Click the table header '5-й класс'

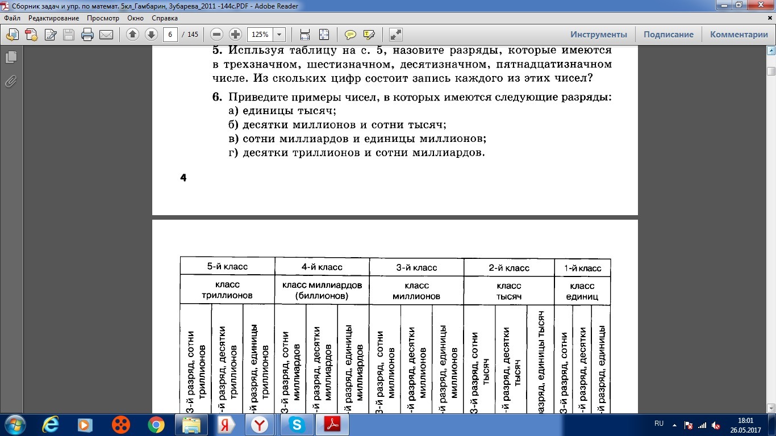[x=227, y=266]
